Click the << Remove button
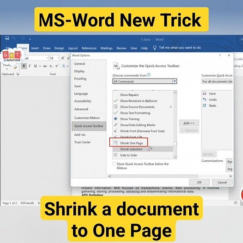 click(x=189, y=130)
